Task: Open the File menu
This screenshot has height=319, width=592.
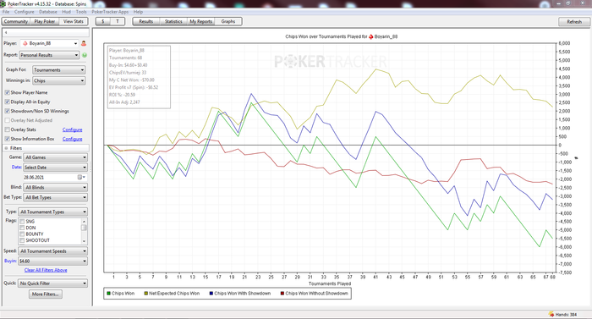Action: pyautogui.click(x=6, y=12)
